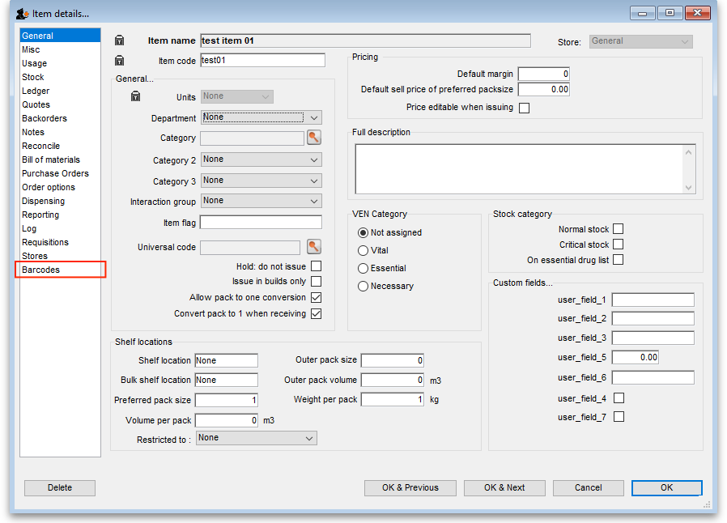
Task: Toggle Price editable when issuing
Action: tap(524, 108)
